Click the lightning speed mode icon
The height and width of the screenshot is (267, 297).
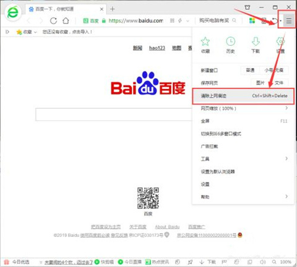click(180, 20)
